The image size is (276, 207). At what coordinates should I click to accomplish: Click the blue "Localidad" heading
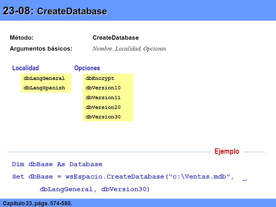click(25, 68)
